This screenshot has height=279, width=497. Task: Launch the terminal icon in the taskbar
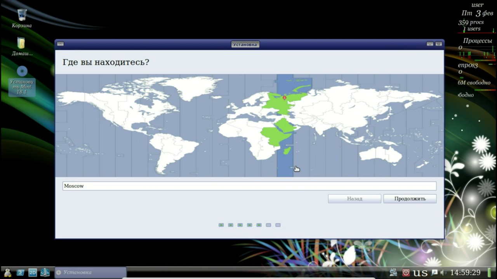[20, 272]
